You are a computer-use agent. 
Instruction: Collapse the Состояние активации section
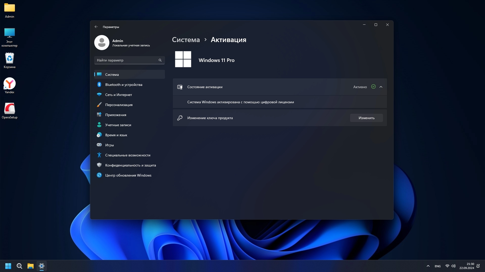coord(381,87)
